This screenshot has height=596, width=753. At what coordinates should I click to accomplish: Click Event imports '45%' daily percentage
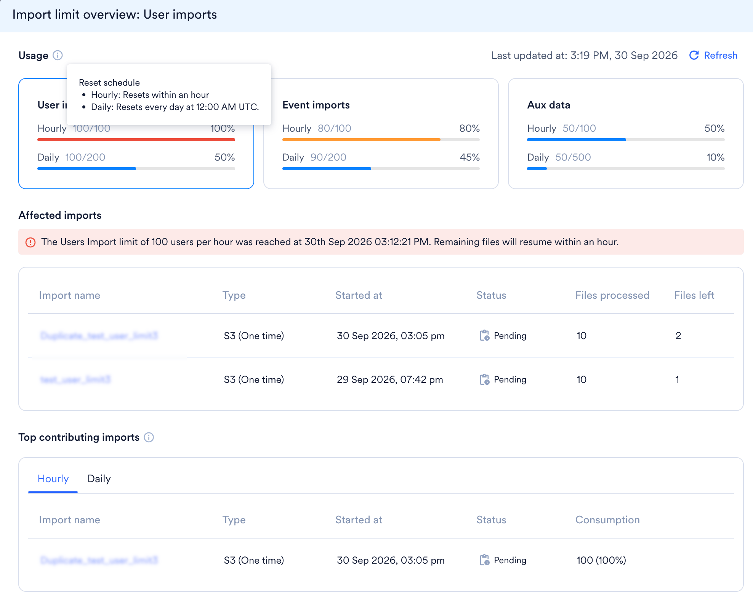coord(469,158)
